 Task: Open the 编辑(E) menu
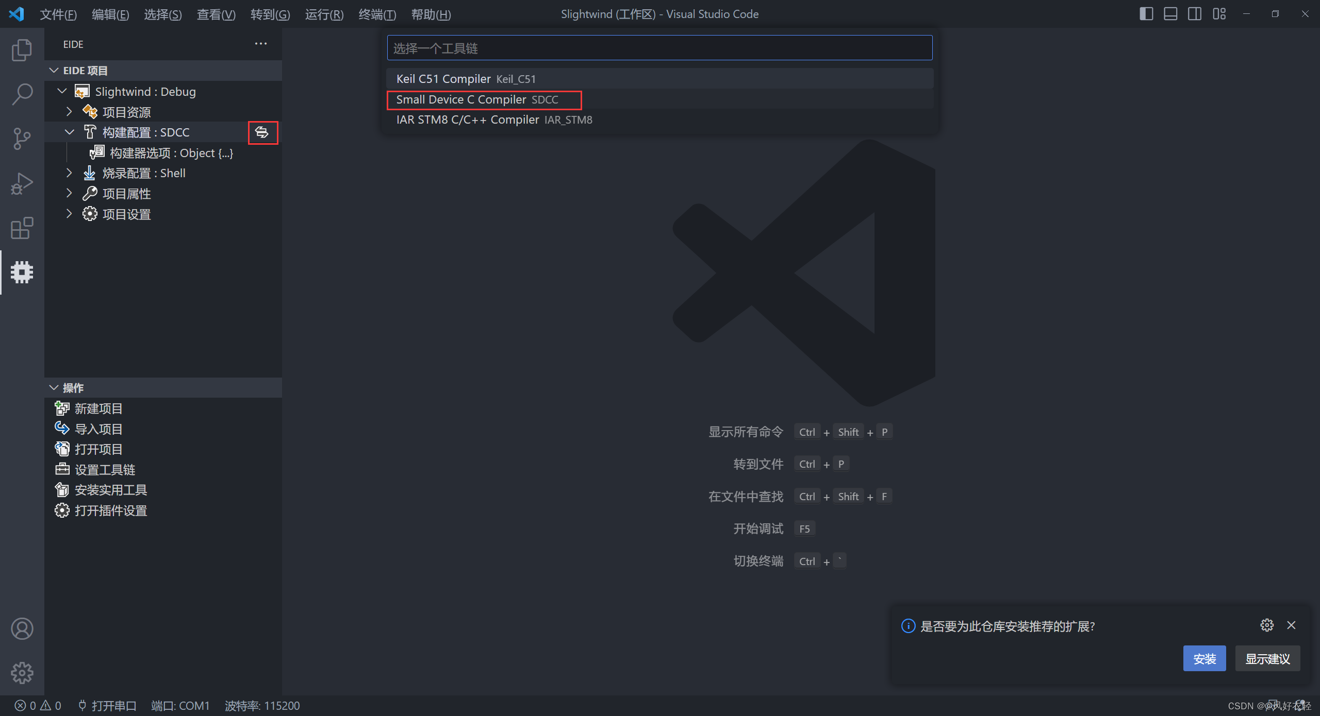(x=110, y=14)
